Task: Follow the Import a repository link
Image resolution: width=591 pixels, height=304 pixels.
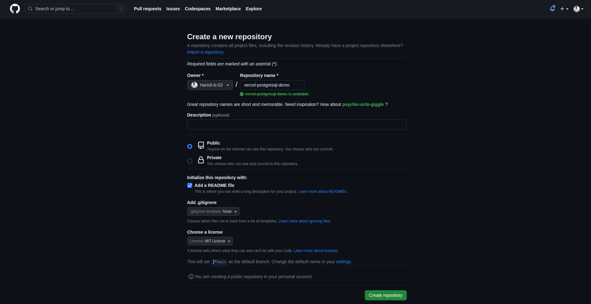Action: (206, 52)
